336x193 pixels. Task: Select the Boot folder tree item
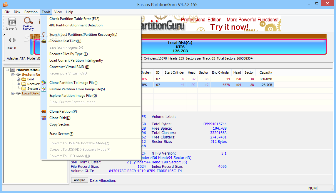pos(31,79)
